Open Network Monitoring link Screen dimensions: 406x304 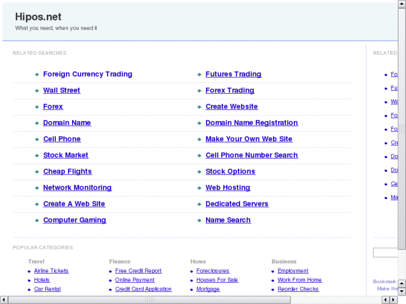click(78, 187)
